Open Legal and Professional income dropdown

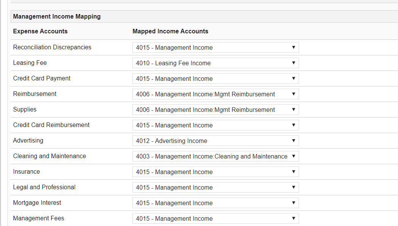pyautogui.click(x=216, y=187)
